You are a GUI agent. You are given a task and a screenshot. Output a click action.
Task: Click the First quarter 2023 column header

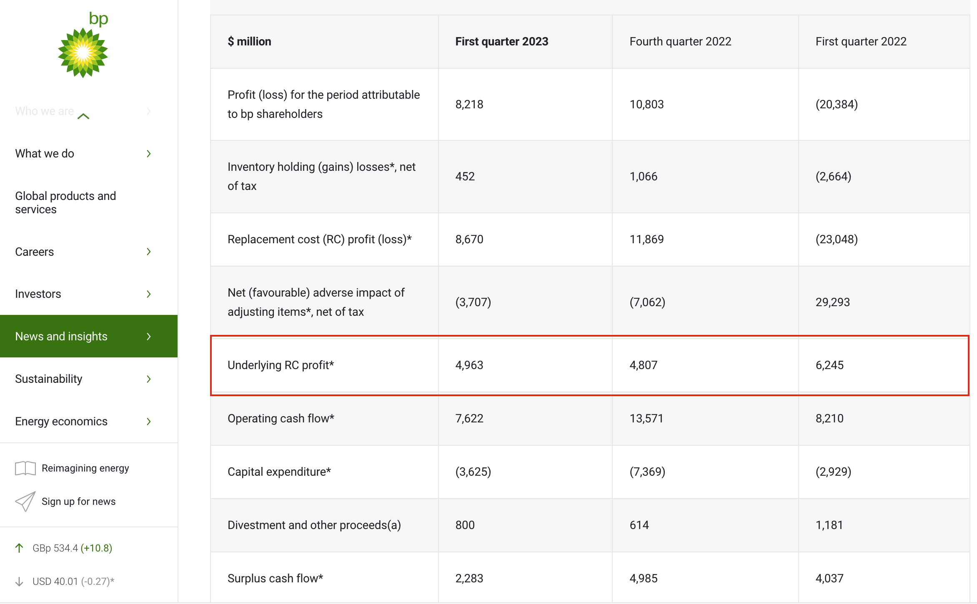(x=501, y=42)
